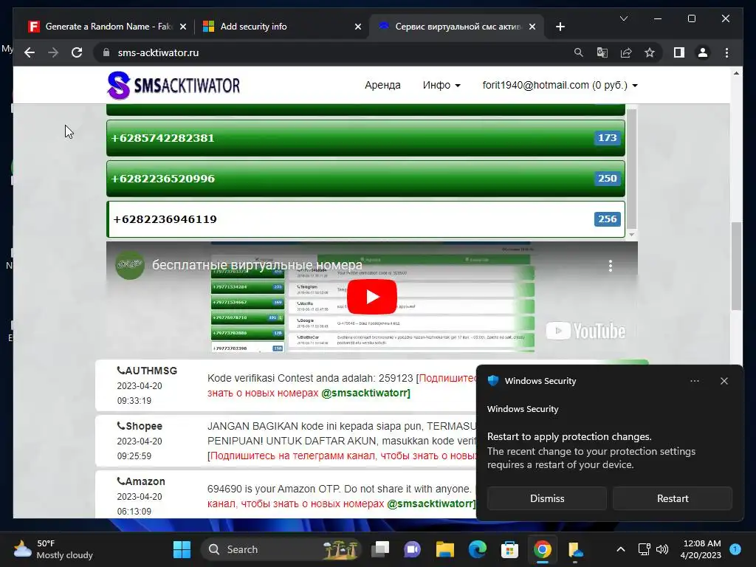Open a new tab with plus button
Viewport: 756px width, 567px height.
560,27
